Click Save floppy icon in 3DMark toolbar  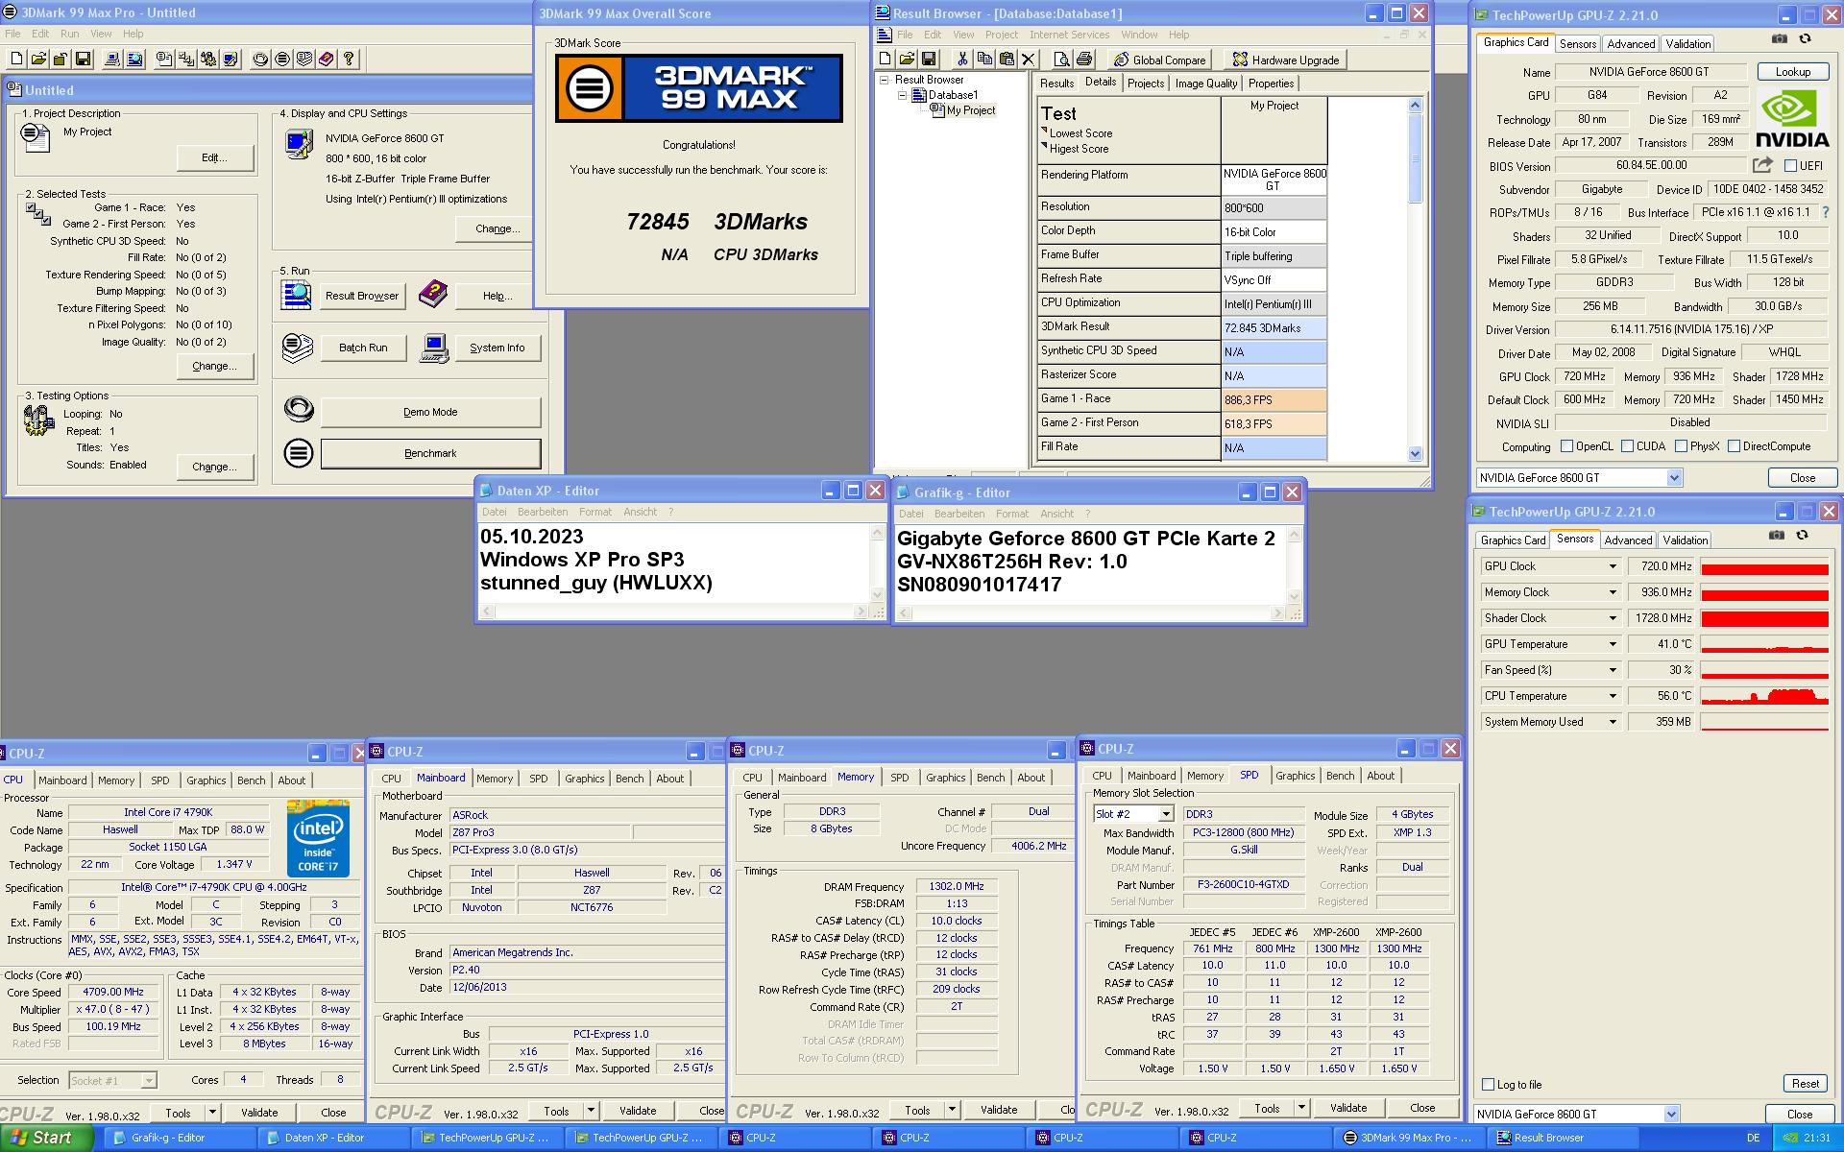pos(83,60)
